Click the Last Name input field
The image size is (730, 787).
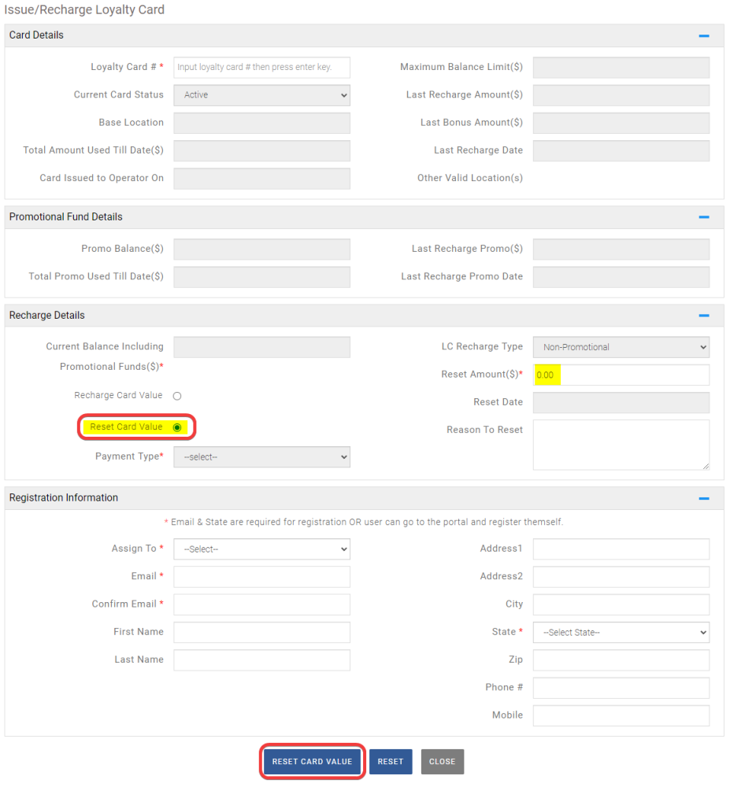261,660
